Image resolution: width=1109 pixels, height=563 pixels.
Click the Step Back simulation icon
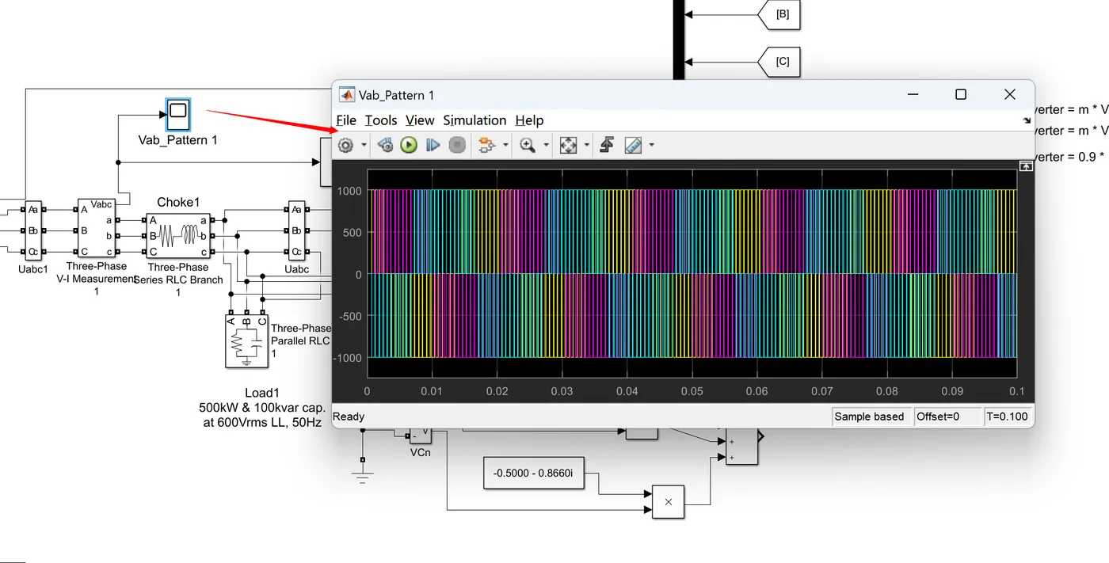pos(386,145)
